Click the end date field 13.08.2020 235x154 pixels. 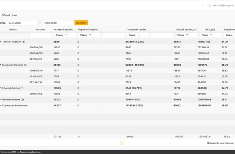click(x=57, y=23)
